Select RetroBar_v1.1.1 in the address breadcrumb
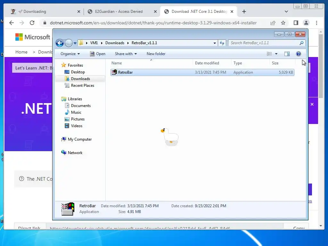The width and height of the screenshot is (328, 246). point(144,43)
